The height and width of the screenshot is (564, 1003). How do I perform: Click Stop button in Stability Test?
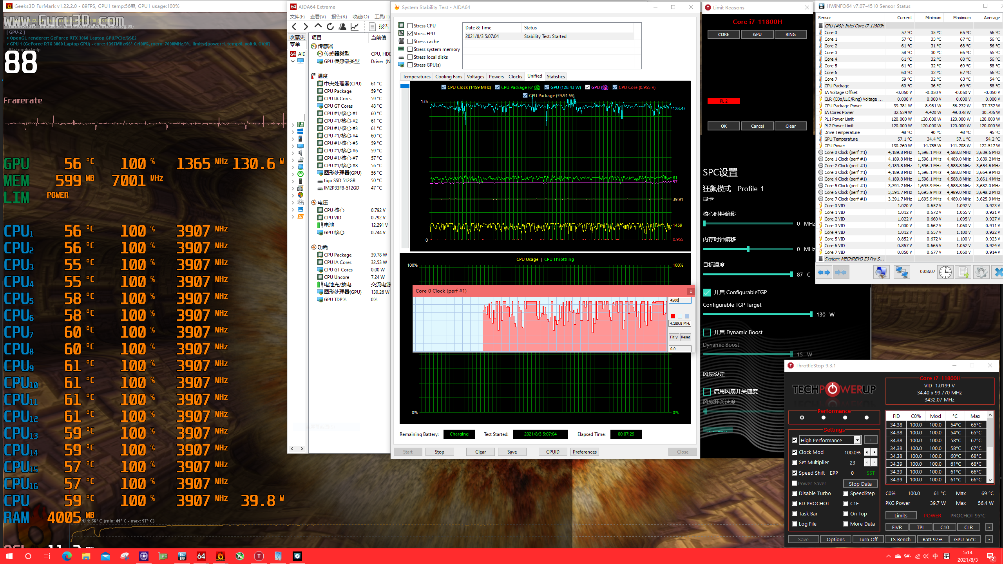click(x=439, y=452)
